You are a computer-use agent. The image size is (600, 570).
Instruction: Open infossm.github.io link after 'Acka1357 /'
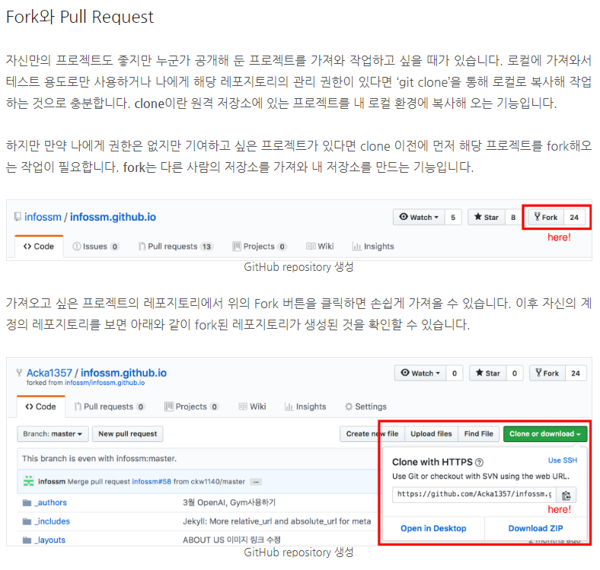[x=123, y=373]
